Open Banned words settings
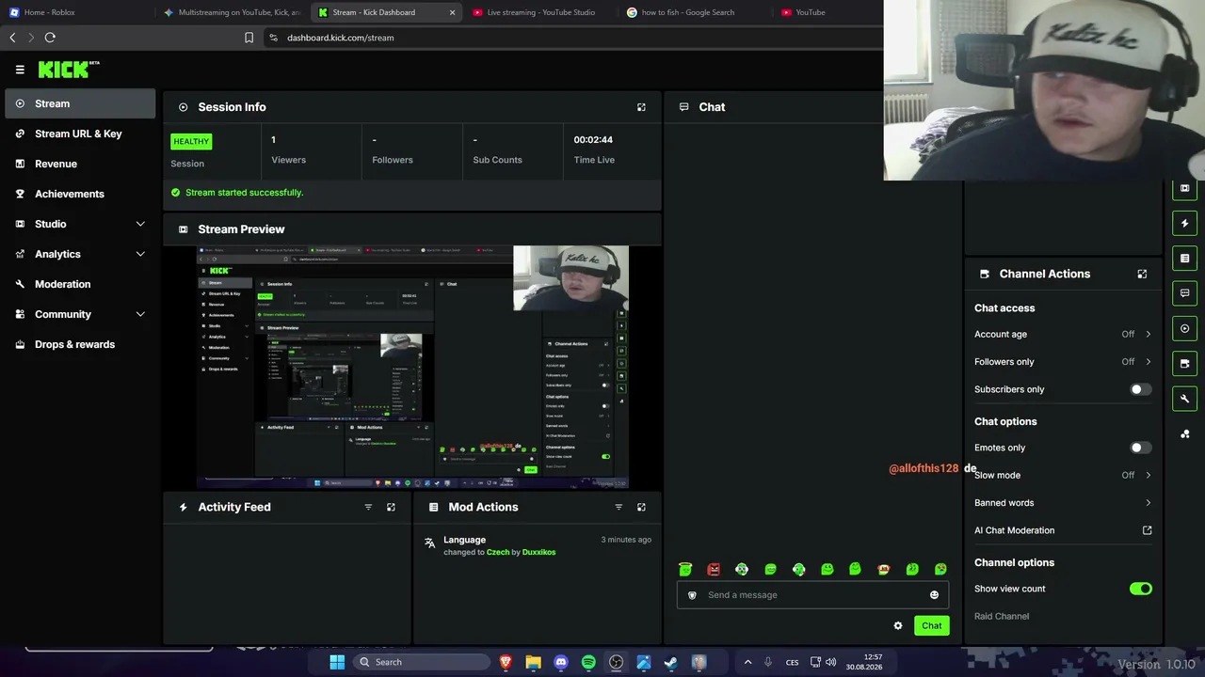This screenshot has height=677, width=1205. 1063,503
